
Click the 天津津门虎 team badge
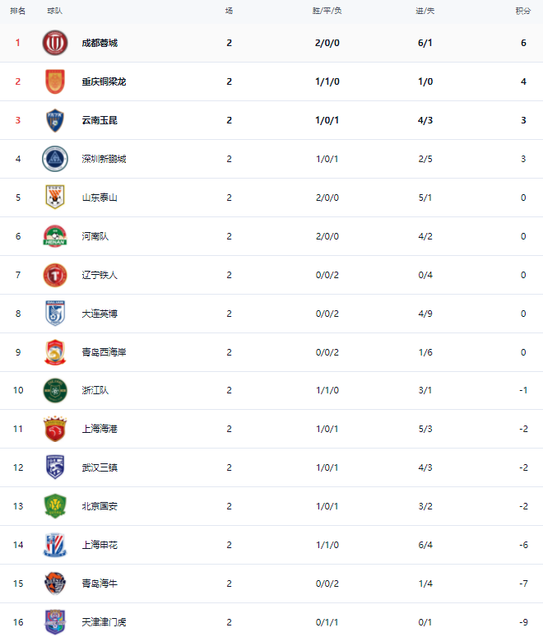coord(55,621)
